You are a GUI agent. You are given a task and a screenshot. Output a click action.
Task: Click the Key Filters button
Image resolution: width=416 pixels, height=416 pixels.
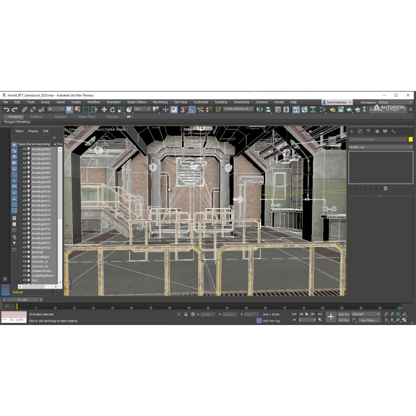(x=369, y=320)
